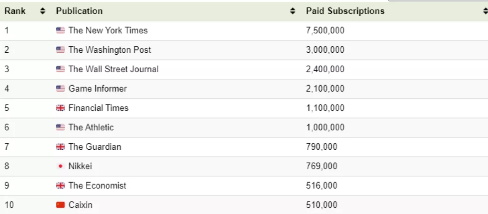The height and width of the screenshot is (214, 488).
Task: Click the UK flag beside Financial Times
Action: [x=60, y=108]
